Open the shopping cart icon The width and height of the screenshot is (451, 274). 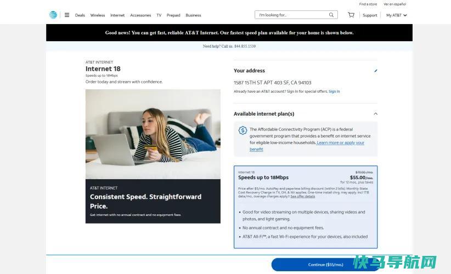[x=351, y=15]
